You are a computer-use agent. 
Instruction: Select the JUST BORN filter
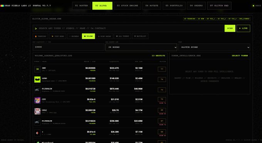(x=58, y=36)
